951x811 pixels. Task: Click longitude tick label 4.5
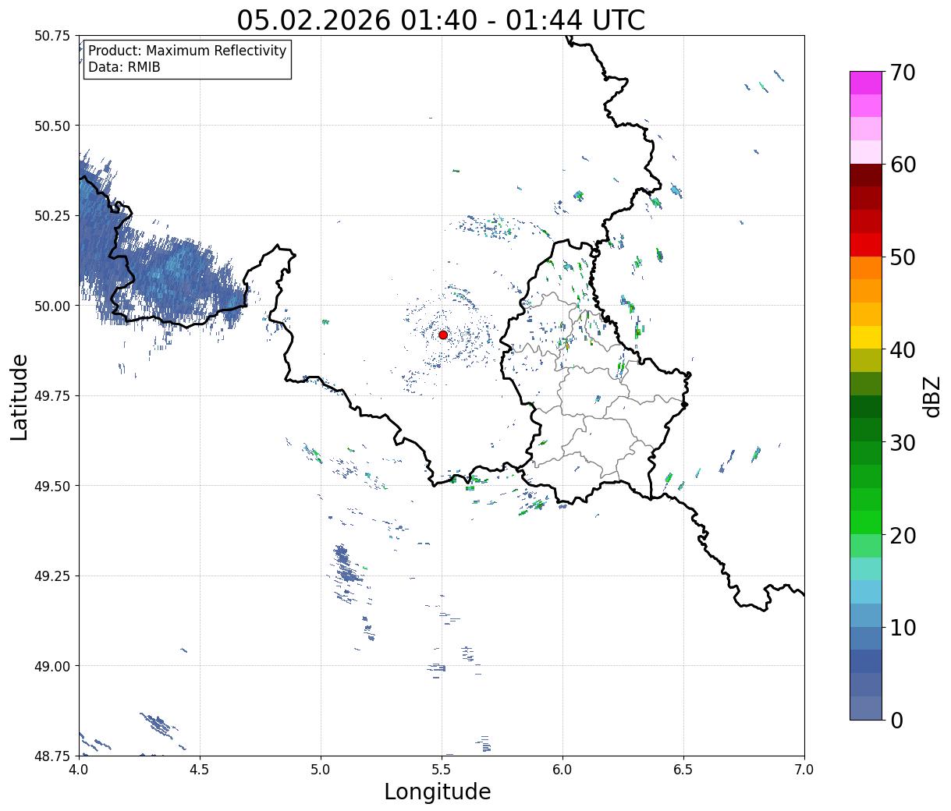click(x=200, y=769)
